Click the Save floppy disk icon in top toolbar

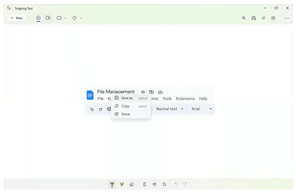click(253, 18)
